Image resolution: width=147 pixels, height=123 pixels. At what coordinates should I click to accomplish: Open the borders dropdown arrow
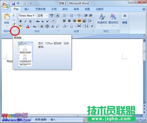[x=75, y=26]
